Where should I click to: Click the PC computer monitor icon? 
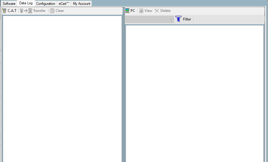[x=127, y=11]
